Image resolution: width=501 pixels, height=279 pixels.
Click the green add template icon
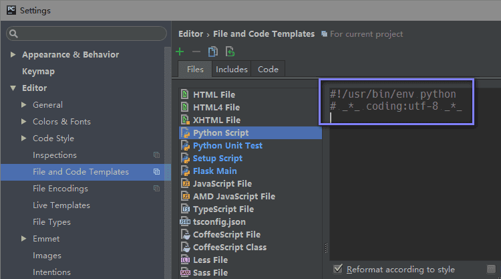pyautogui.click(x=180, y=52)
